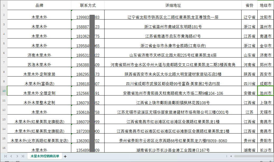Select address cell 江西省上饶市鄱阳县鄱阳镇枫林花园108号
The image size is (274, 162).
pos(173,100)
